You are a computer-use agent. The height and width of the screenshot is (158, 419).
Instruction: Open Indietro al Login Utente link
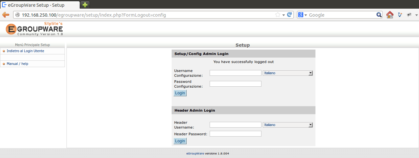coord(25,51)
